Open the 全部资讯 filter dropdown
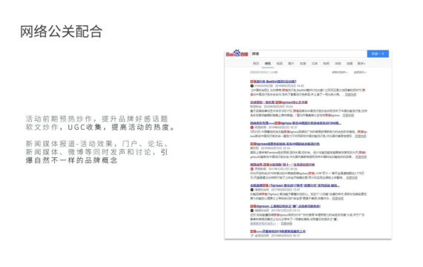 360,72
